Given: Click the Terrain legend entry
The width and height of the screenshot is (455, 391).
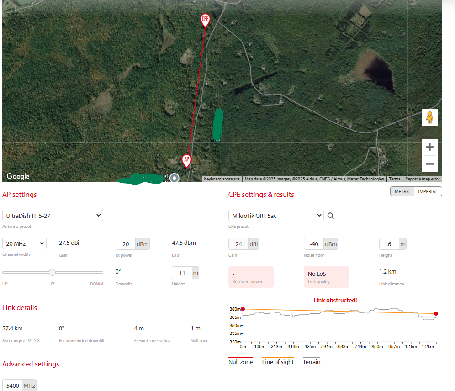Looking at the screenshot, I should [x=312, y=362].
